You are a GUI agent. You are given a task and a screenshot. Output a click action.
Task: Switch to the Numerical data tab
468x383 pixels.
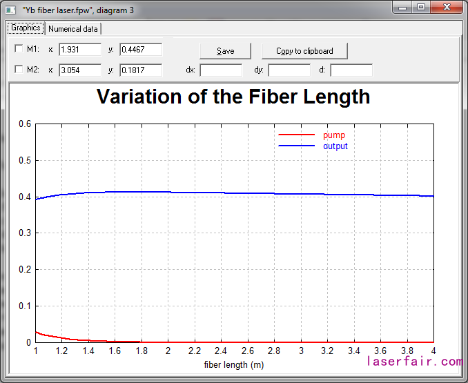pyautogui.click(x=73, y=29)
